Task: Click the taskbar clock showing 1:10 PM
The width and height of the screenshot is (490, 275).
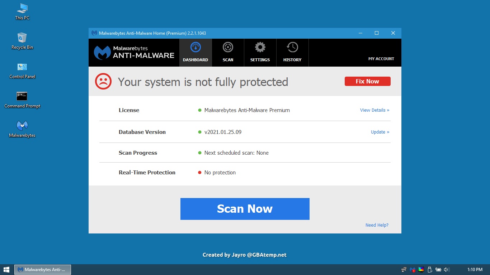Action: (475, 270)
